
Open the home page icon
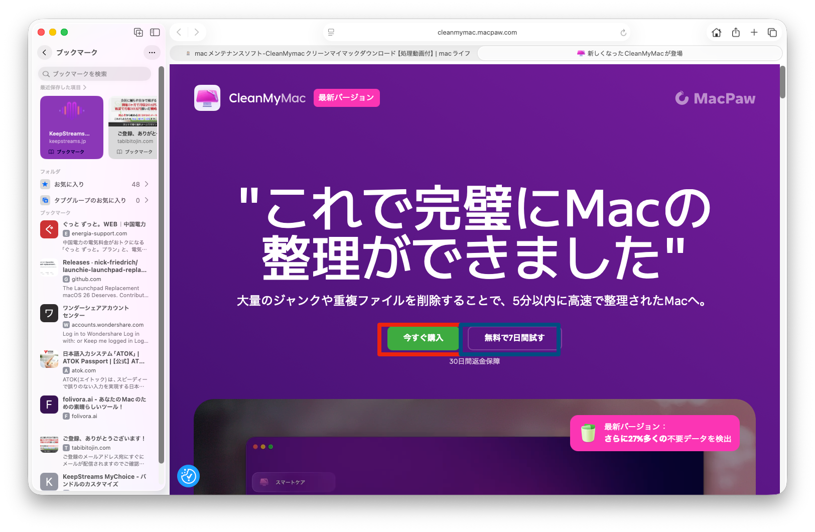coord(716,33)
